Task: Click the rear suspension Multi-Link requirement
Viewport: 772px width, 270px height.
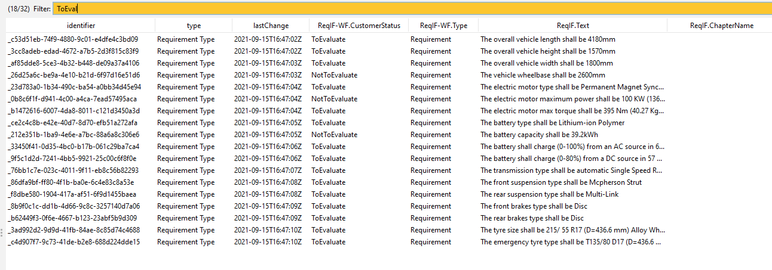Action: coord(549,194)
